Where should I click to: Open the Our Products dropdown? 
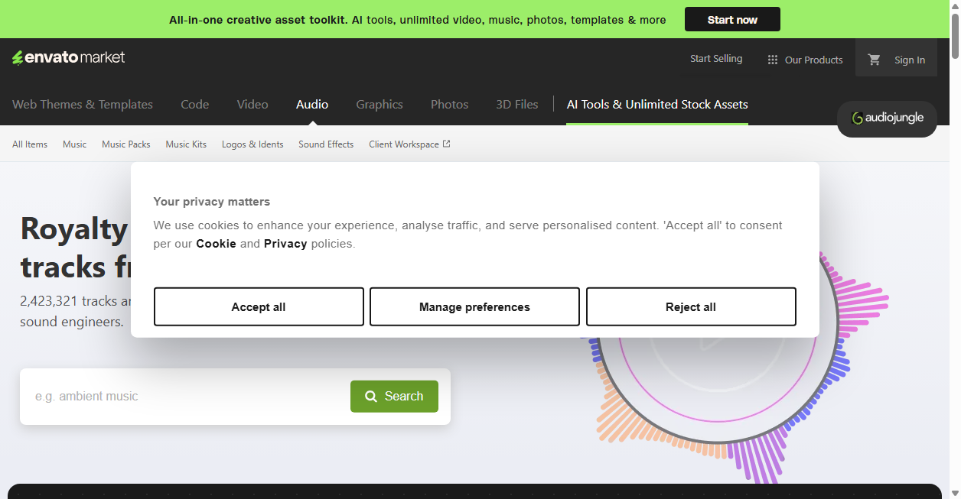click(805, 60)
